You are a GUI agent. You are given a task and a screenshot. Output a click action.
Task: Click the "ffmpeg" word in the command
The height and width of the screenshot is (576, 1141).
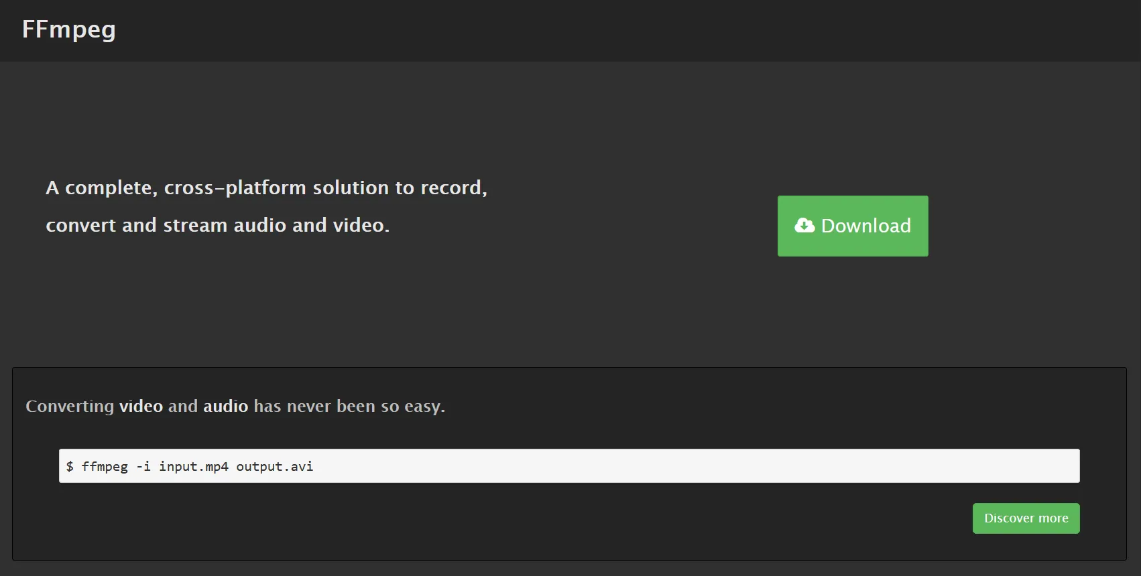(x=105, y=467)
